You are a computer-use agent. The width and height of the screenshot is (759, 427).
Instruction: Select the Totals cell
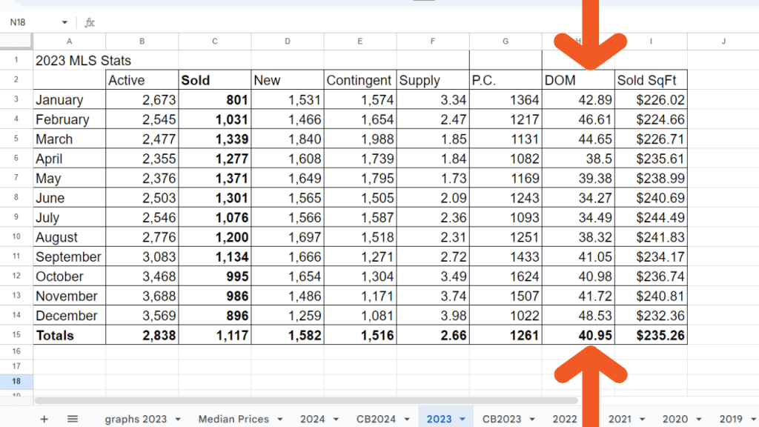pyautogui.click(x=69, y=336)
